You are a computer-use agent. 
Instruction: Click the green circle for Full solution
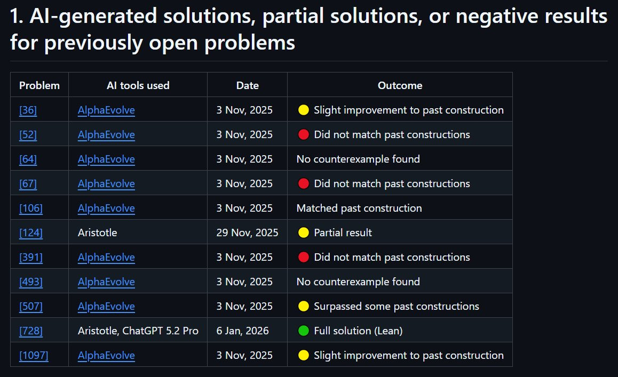(304, 331)
